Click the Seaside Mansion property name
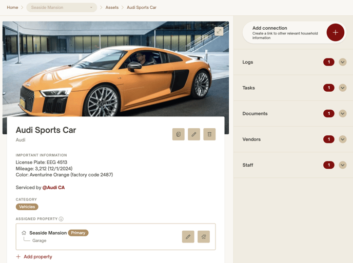Image resolution: width=353 pixels, height=263 pixels. 48,233
